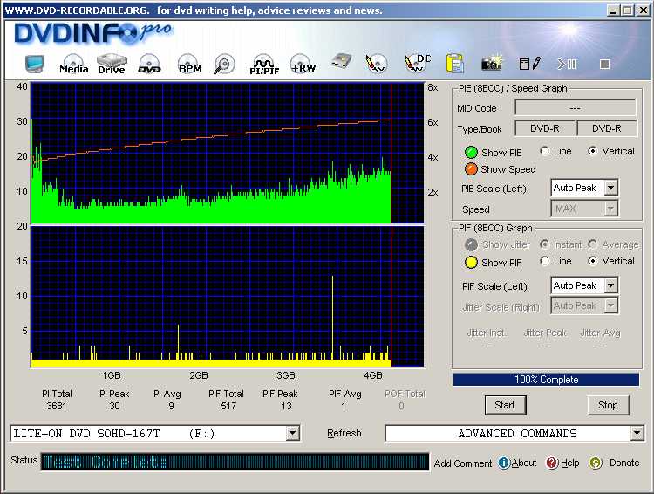This screenshot has width=654, height=494.
Task: Open PIE Scale (Left) dropdown
Action: click(x=610, y=188)
